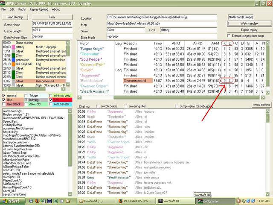
Task: Launch Firefox from the quick launch bar
Action: [37, 201]
